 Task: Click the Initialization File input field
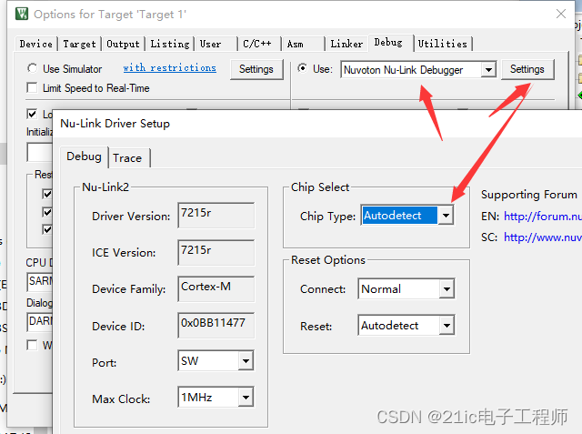pyautogui.click(x=40, y=153)
